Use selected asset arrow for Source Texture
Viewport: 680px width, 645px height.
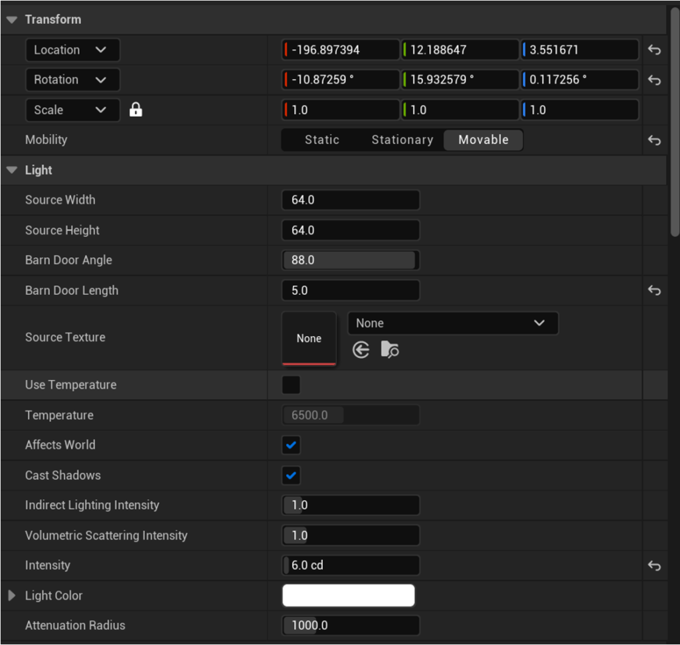(361, 349)
